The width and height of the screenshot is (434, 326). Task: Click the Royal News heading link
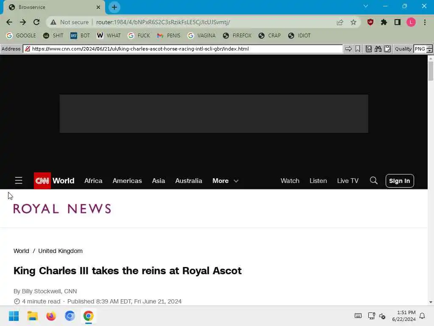click(x=62, y=209)
